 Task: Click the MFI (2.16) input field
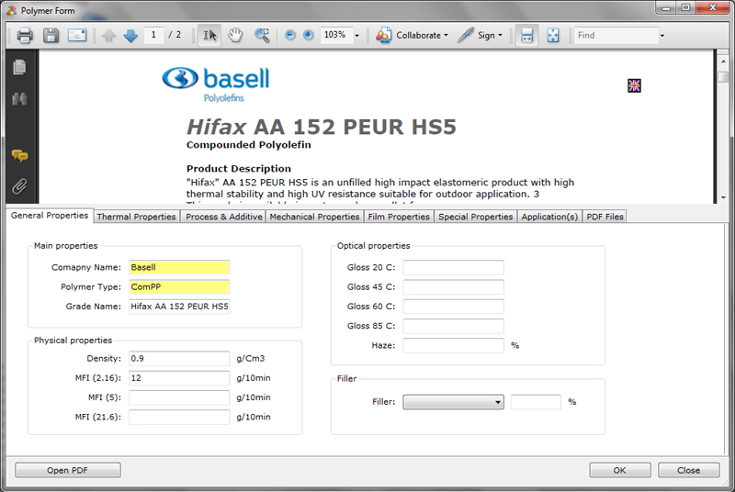179,378
